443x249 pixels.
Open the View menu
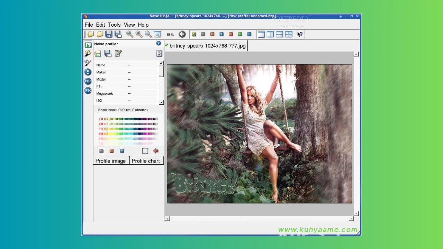coord(129,25)
